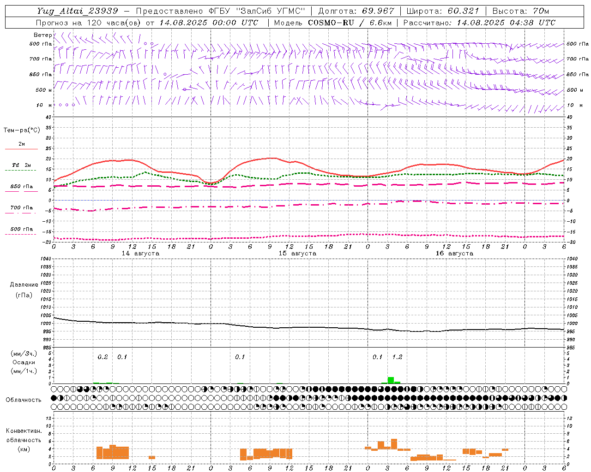This screenshot has width=591, height=472.
Task: Click the 16 августа date label
Action: tap(454, 254)
